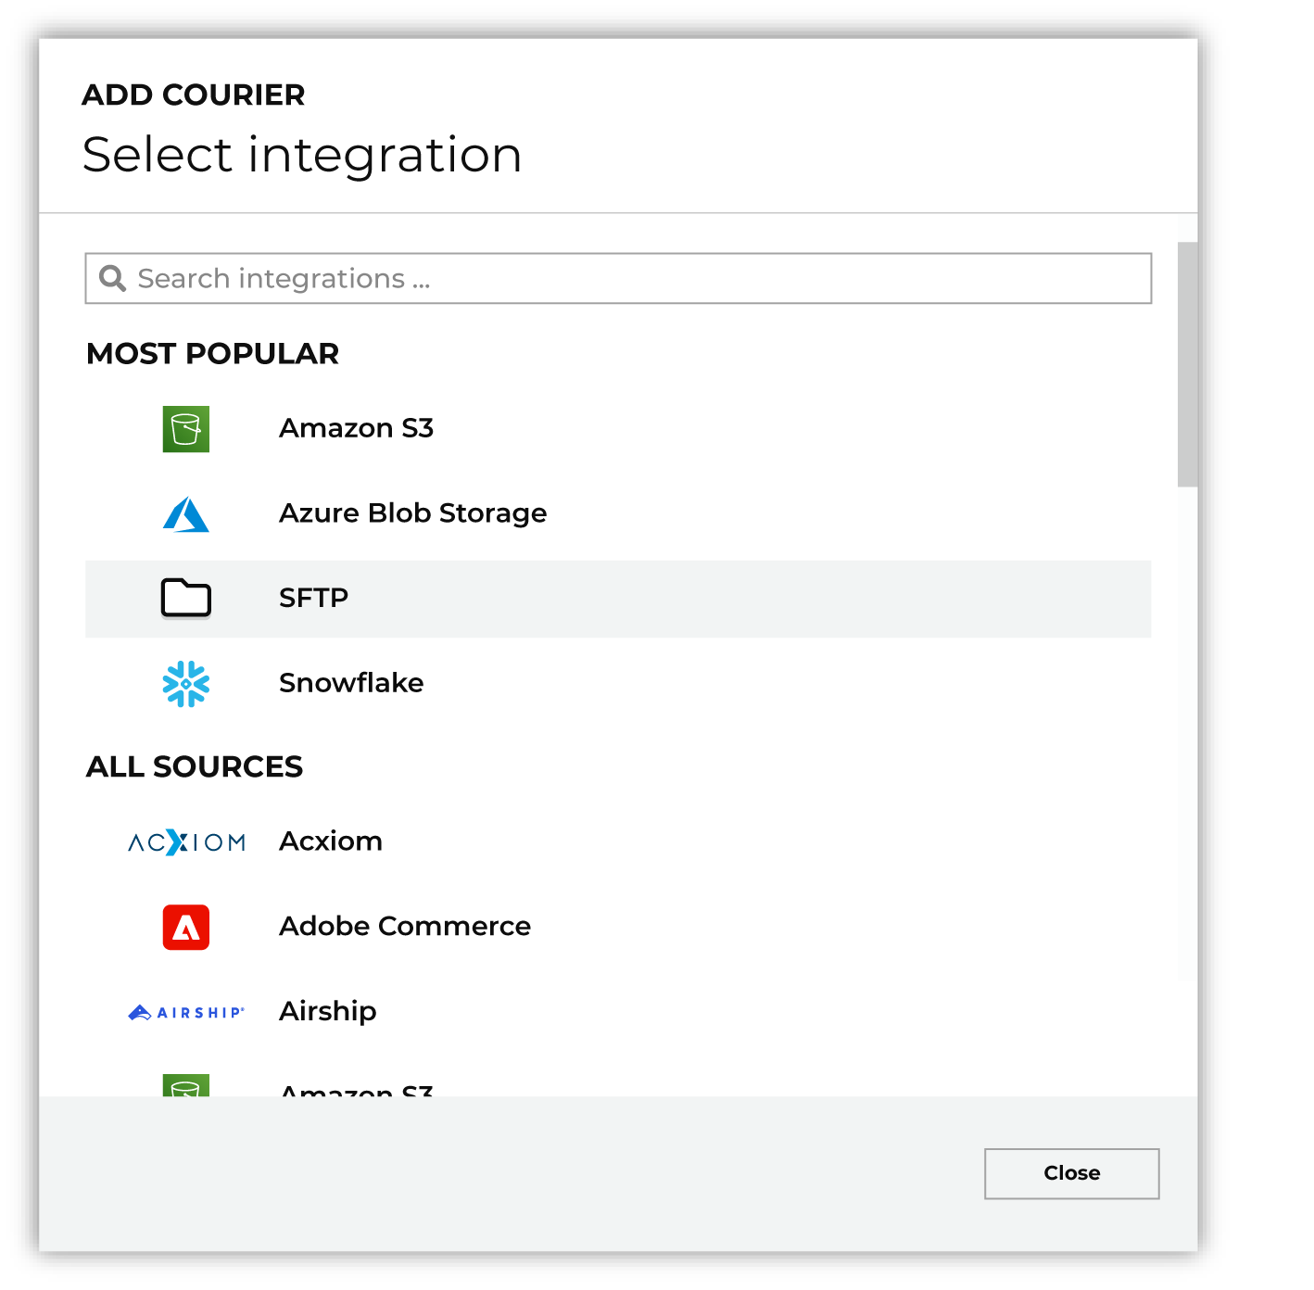Select the Amazon S3 label under Most Popular
1314x1290 pixels.
click(x=356, y=428)
